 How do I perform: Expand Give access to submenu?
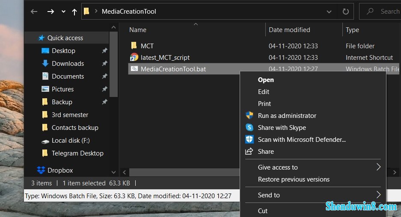tap(313, 167)
